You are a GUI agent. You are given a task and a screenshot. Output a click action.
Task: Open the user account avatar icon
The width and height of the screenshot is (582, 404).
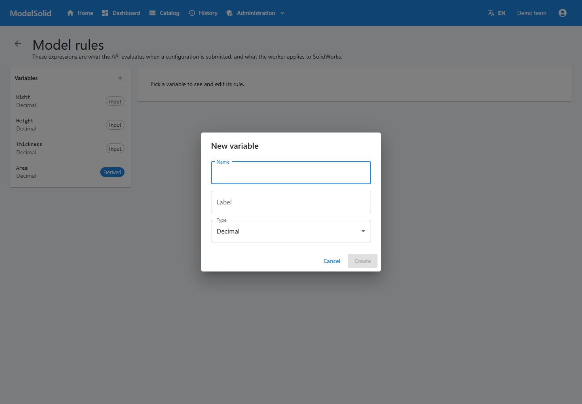tap(563, 13)
